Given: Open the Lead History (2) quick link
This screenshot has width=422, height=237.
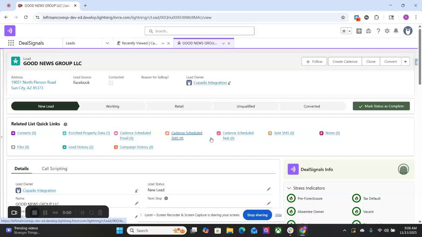Looking at the screenshot, I should (x=81, y=147).
